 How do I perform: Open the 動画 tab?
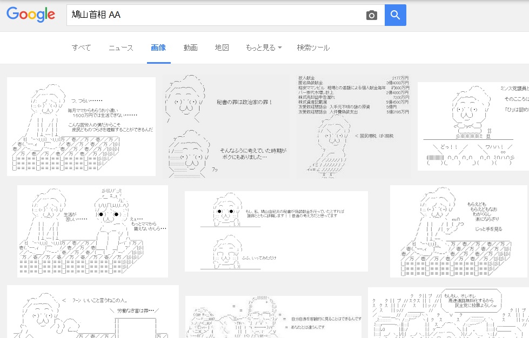coord(190,48)
